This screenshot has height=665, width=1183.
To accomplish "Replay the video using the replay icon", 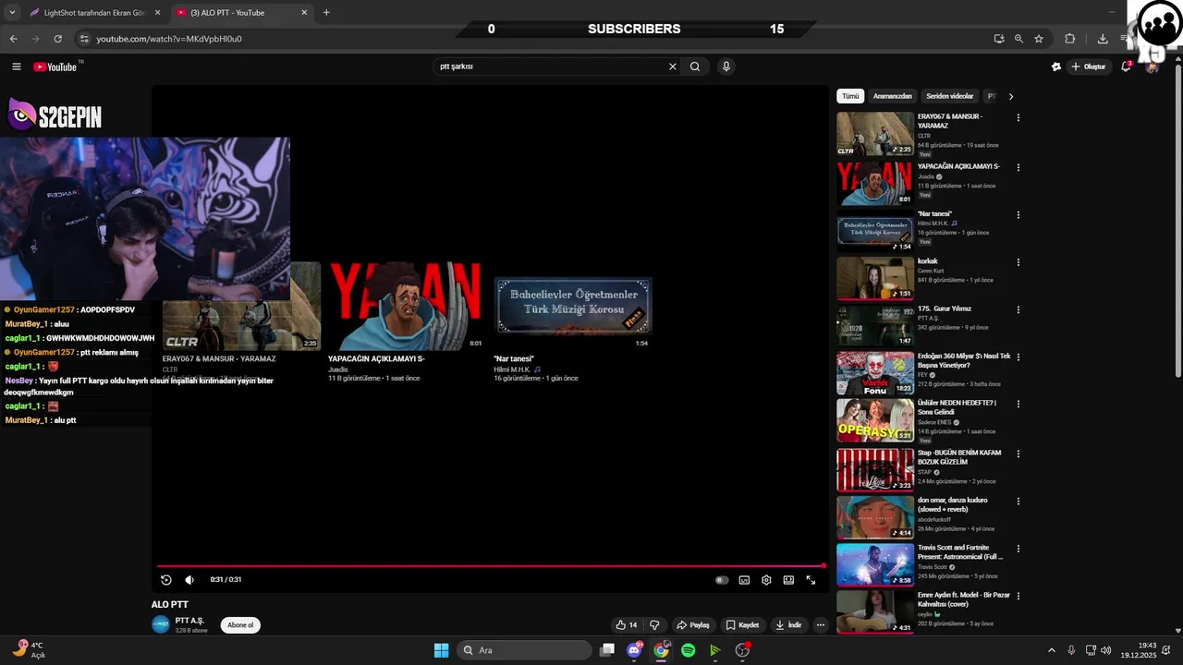I will [166, 580].
